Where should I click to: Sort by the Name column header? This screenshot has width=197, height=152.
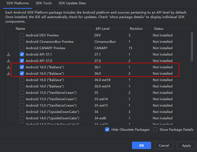[x=54, y=29]
